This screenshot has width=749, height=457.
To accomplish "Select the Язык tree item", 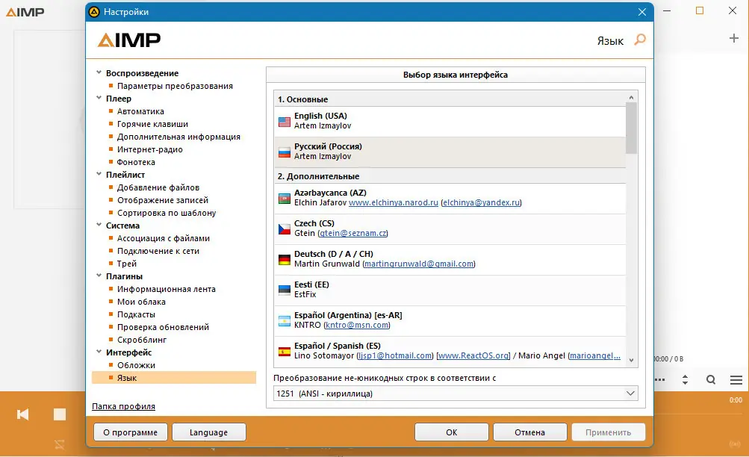I will tap(174, 378).
